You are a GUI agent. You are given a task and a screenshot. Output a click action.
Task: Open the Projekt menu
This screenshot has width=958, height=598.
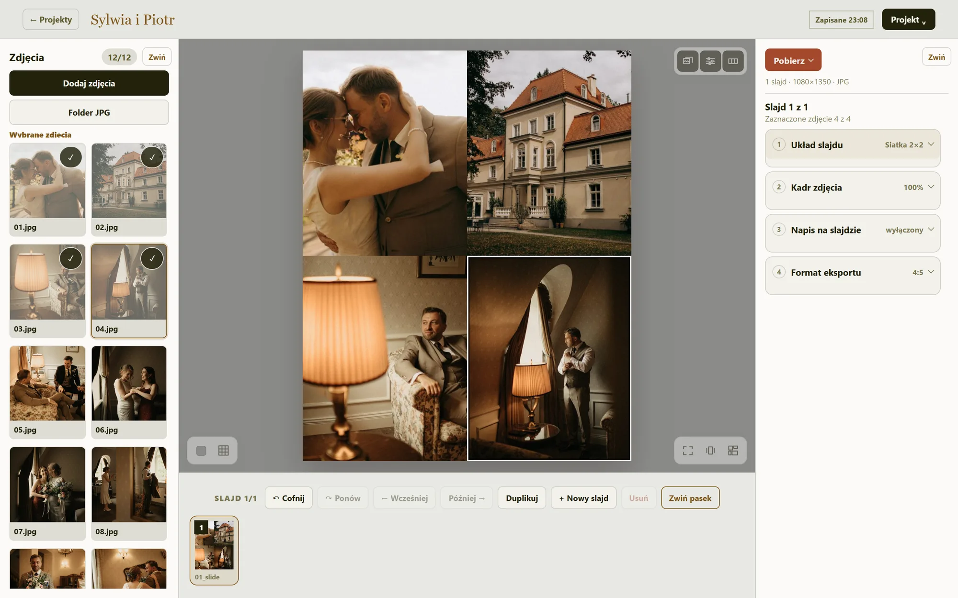point(909,20)
